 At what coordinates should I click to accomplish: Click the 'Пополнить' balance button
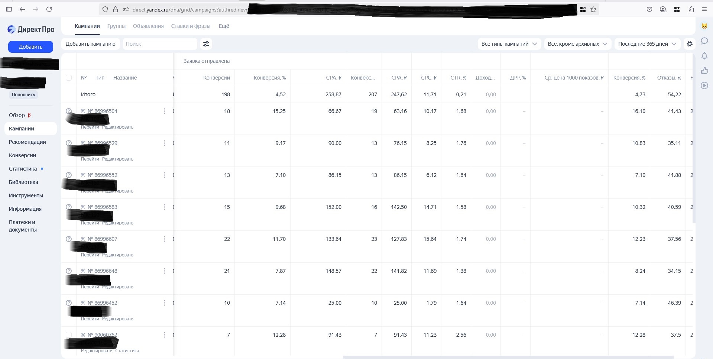[x=23, y=95]
